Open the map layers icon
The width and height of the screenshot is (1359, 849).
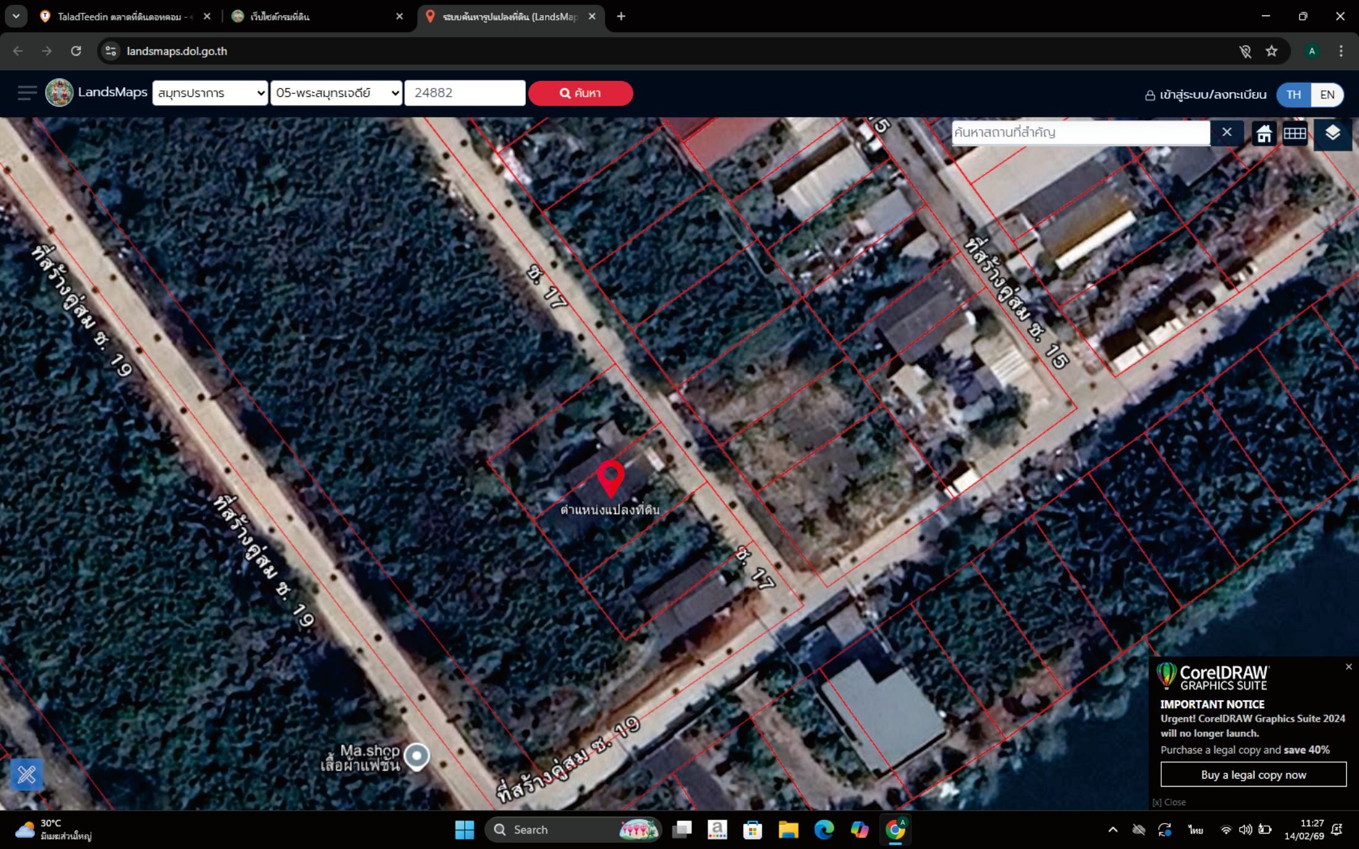click(1332, 133)
